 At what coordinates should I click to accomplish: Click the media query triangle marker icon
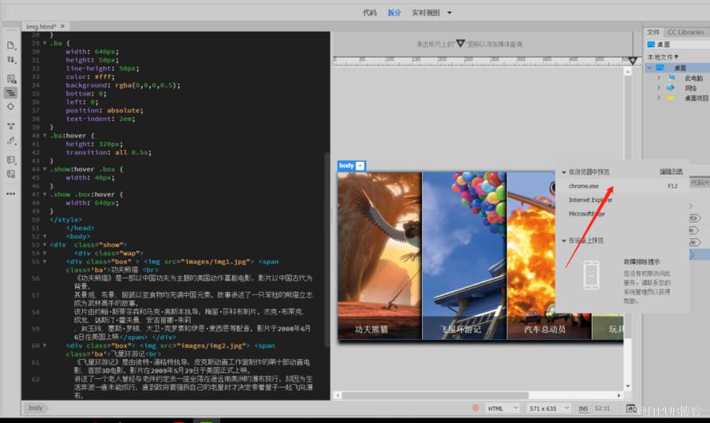[460, 43]
